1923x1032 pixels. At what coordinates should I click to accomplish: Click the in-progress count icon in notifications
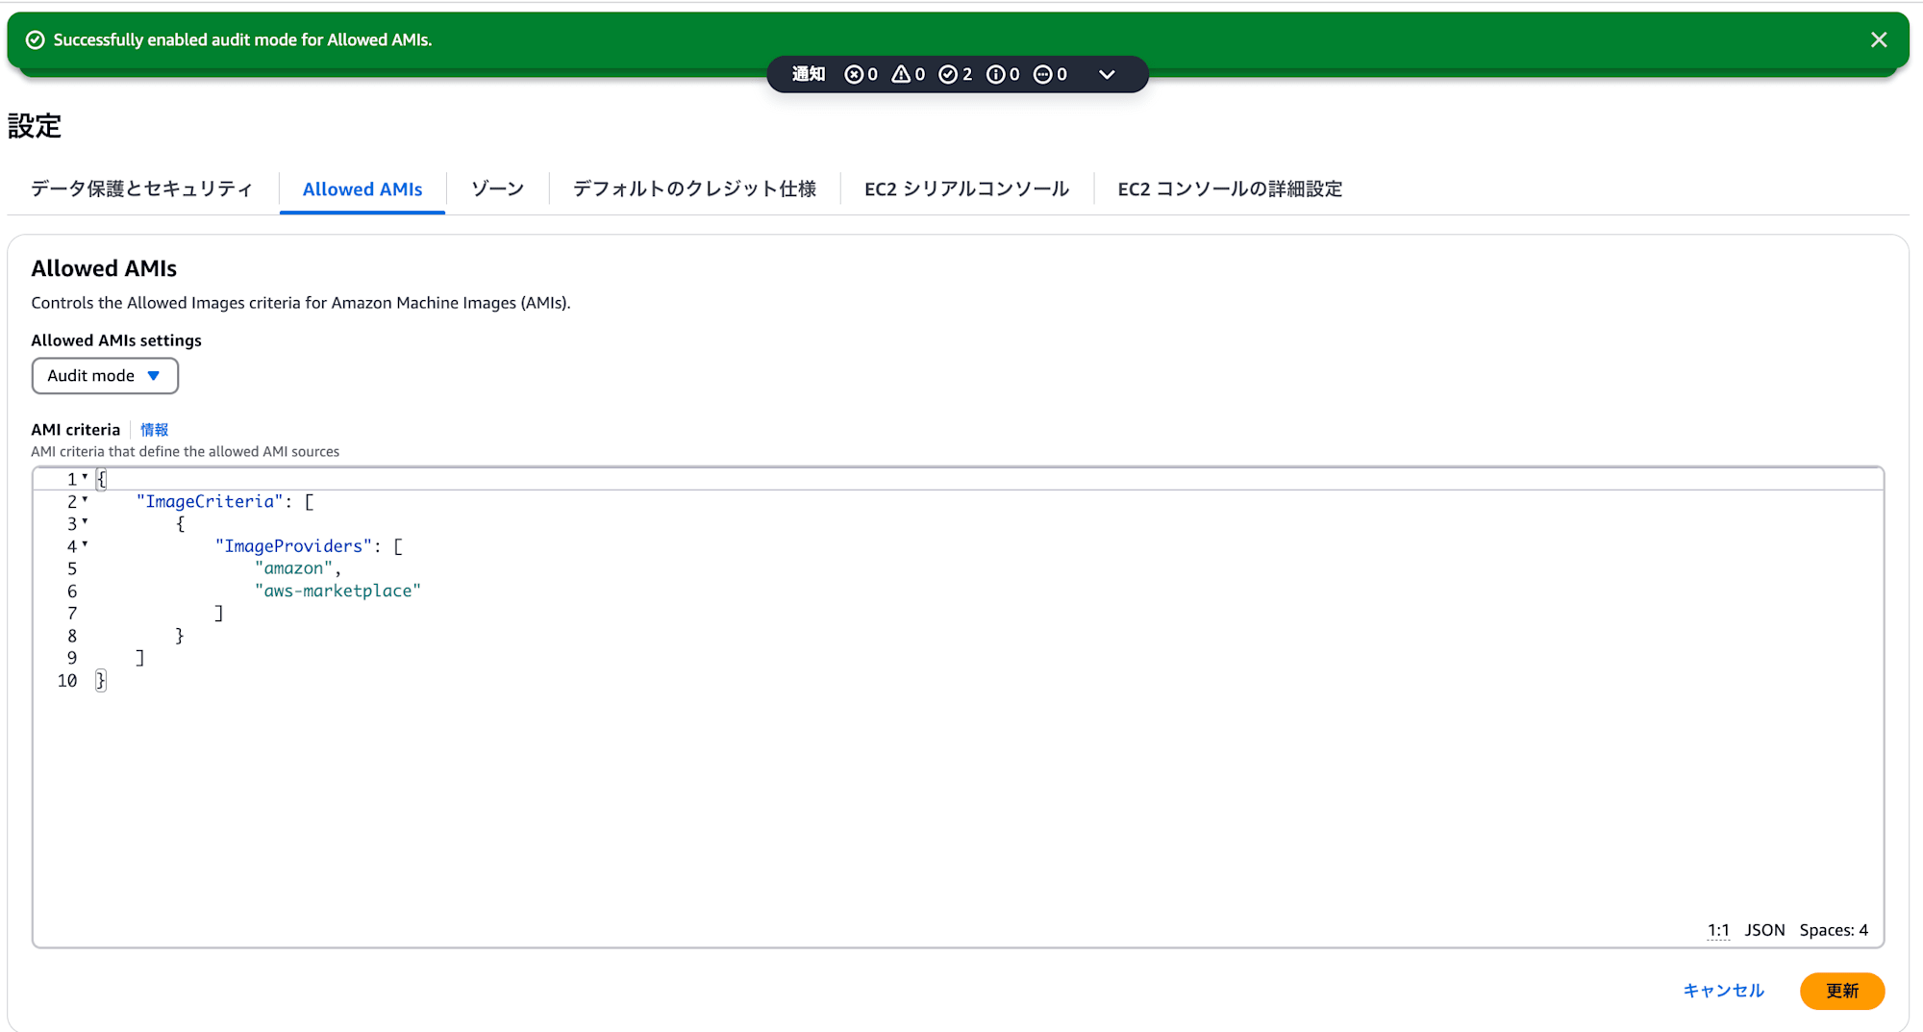[1043, 74]
